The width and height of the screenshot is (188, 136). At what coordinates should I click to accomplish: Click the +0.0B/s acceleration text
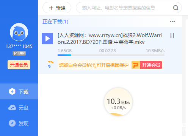(118, 108)
